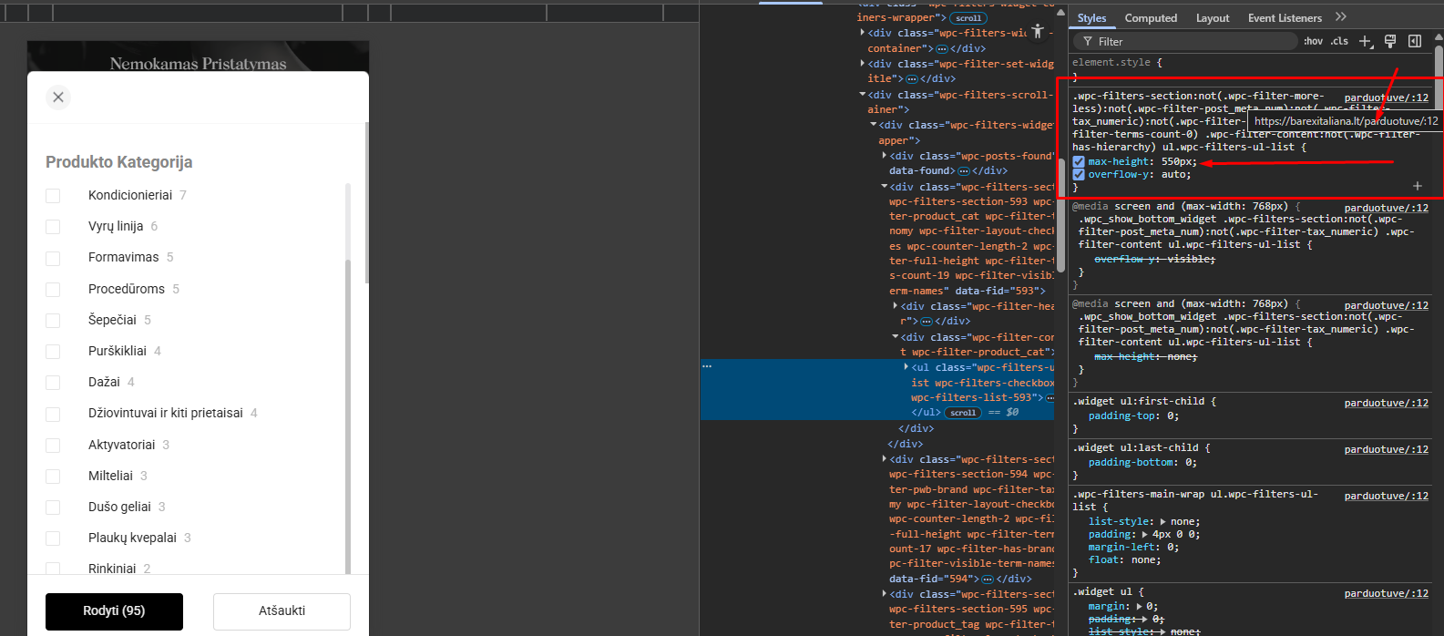Switch to the Styles tab
1444x636 pixels.
[1091, 18]
